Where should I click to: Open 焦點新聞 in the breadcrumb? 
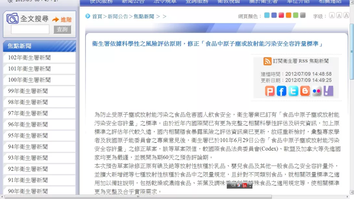click(144, 17)
